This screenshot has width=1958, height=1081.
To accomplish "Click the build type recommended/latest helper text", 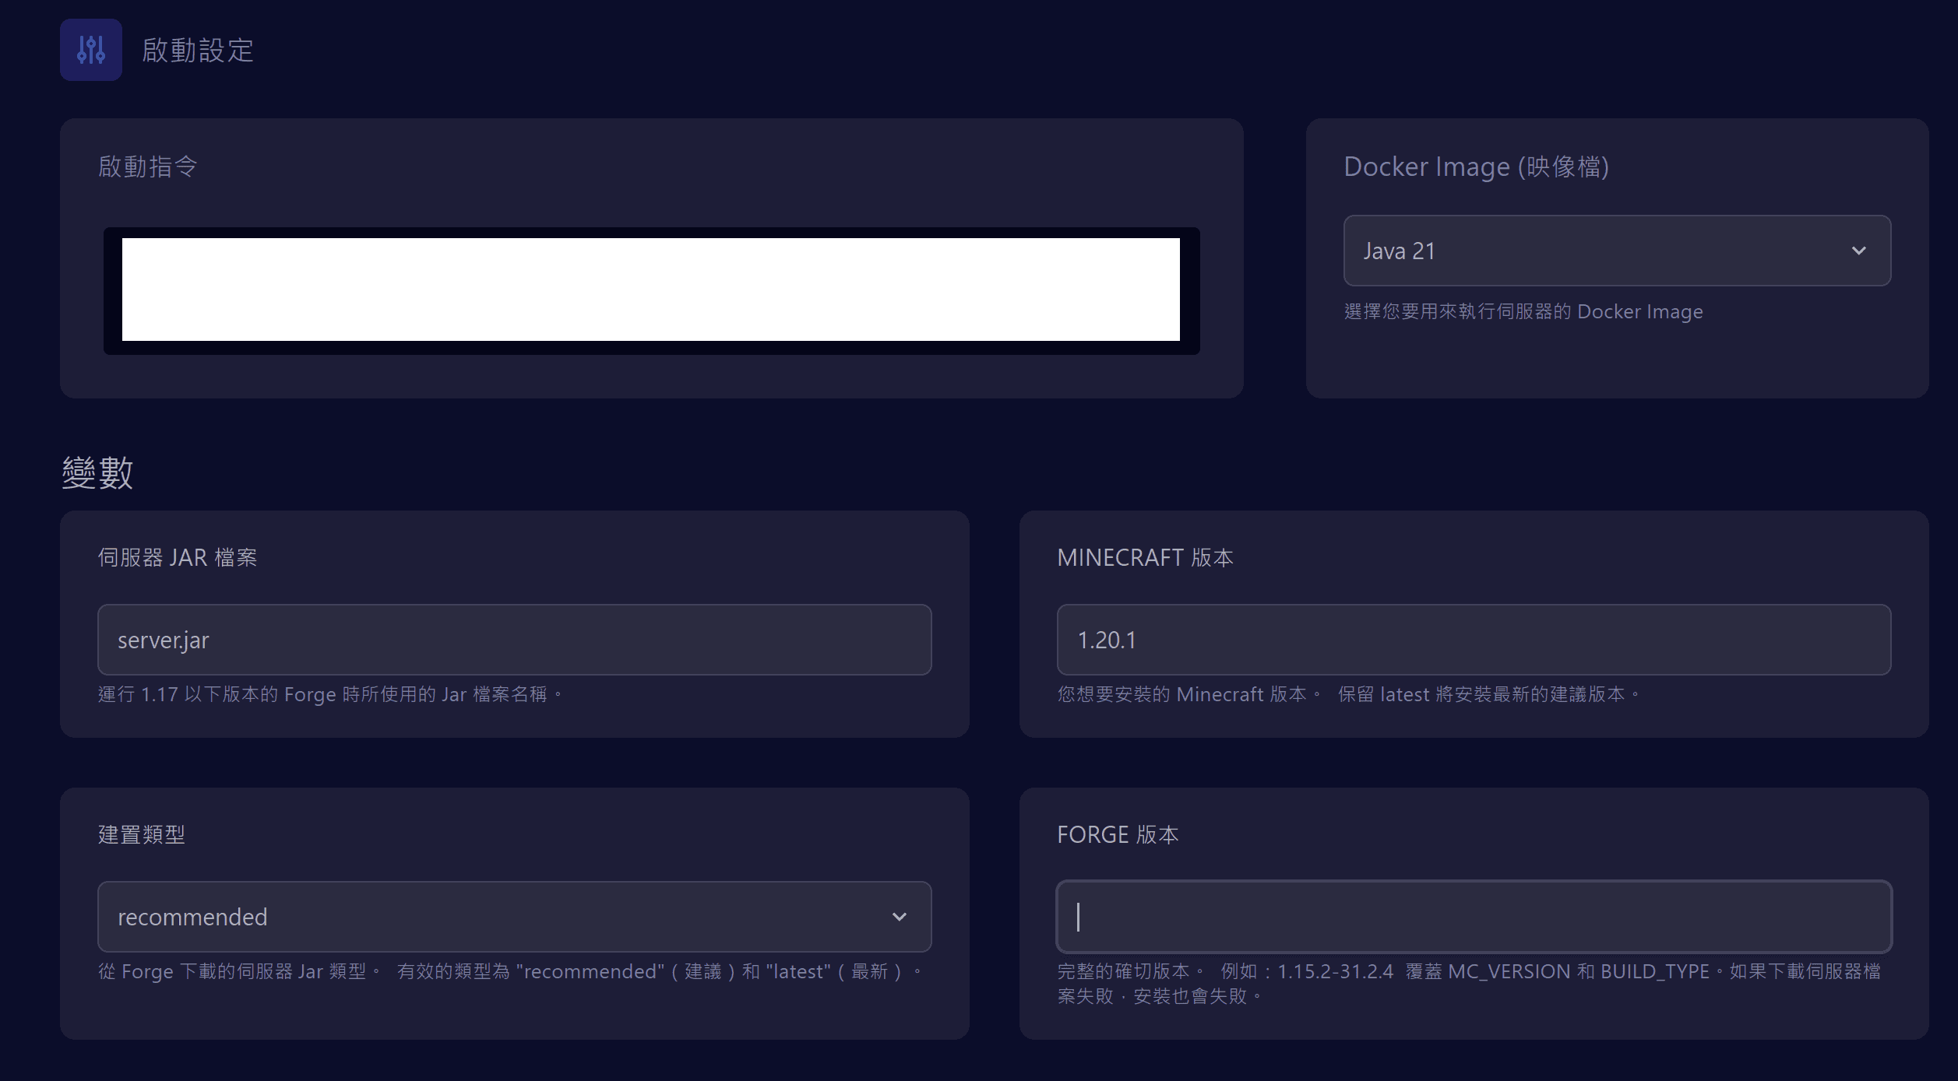I will pyautogui.click(x=509, y=972).
